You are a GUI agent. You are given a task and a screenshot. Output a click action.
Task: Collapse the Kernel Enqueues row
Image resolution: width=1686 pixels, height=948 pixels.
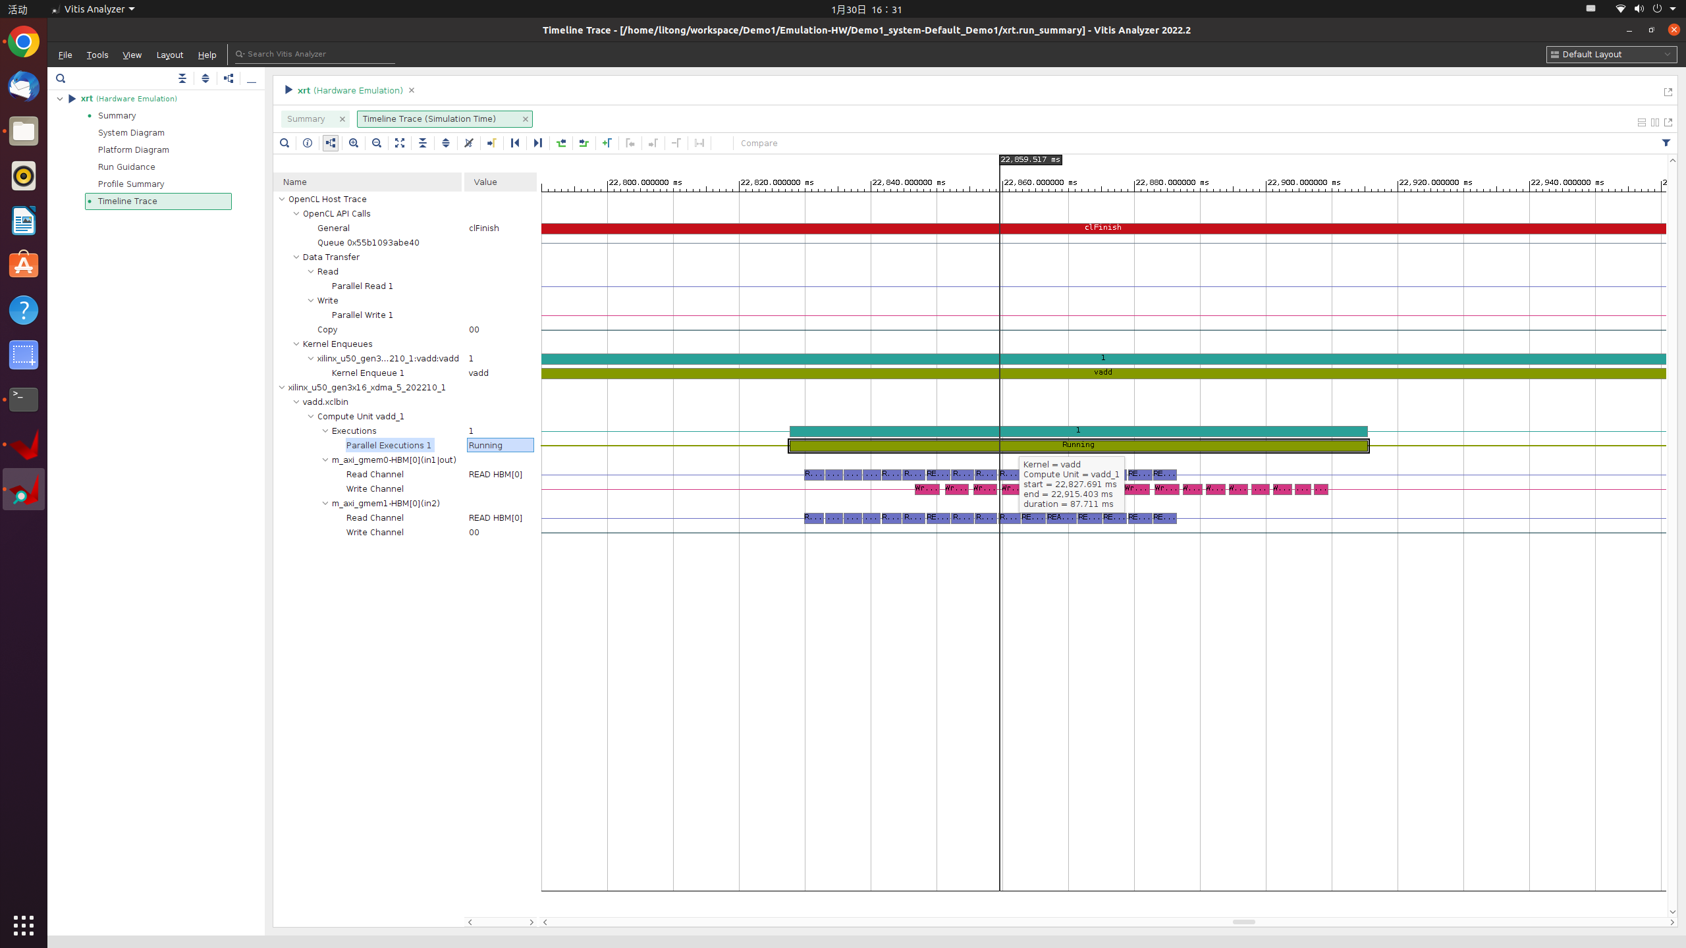pyautogui.click(x=296, y=344)
